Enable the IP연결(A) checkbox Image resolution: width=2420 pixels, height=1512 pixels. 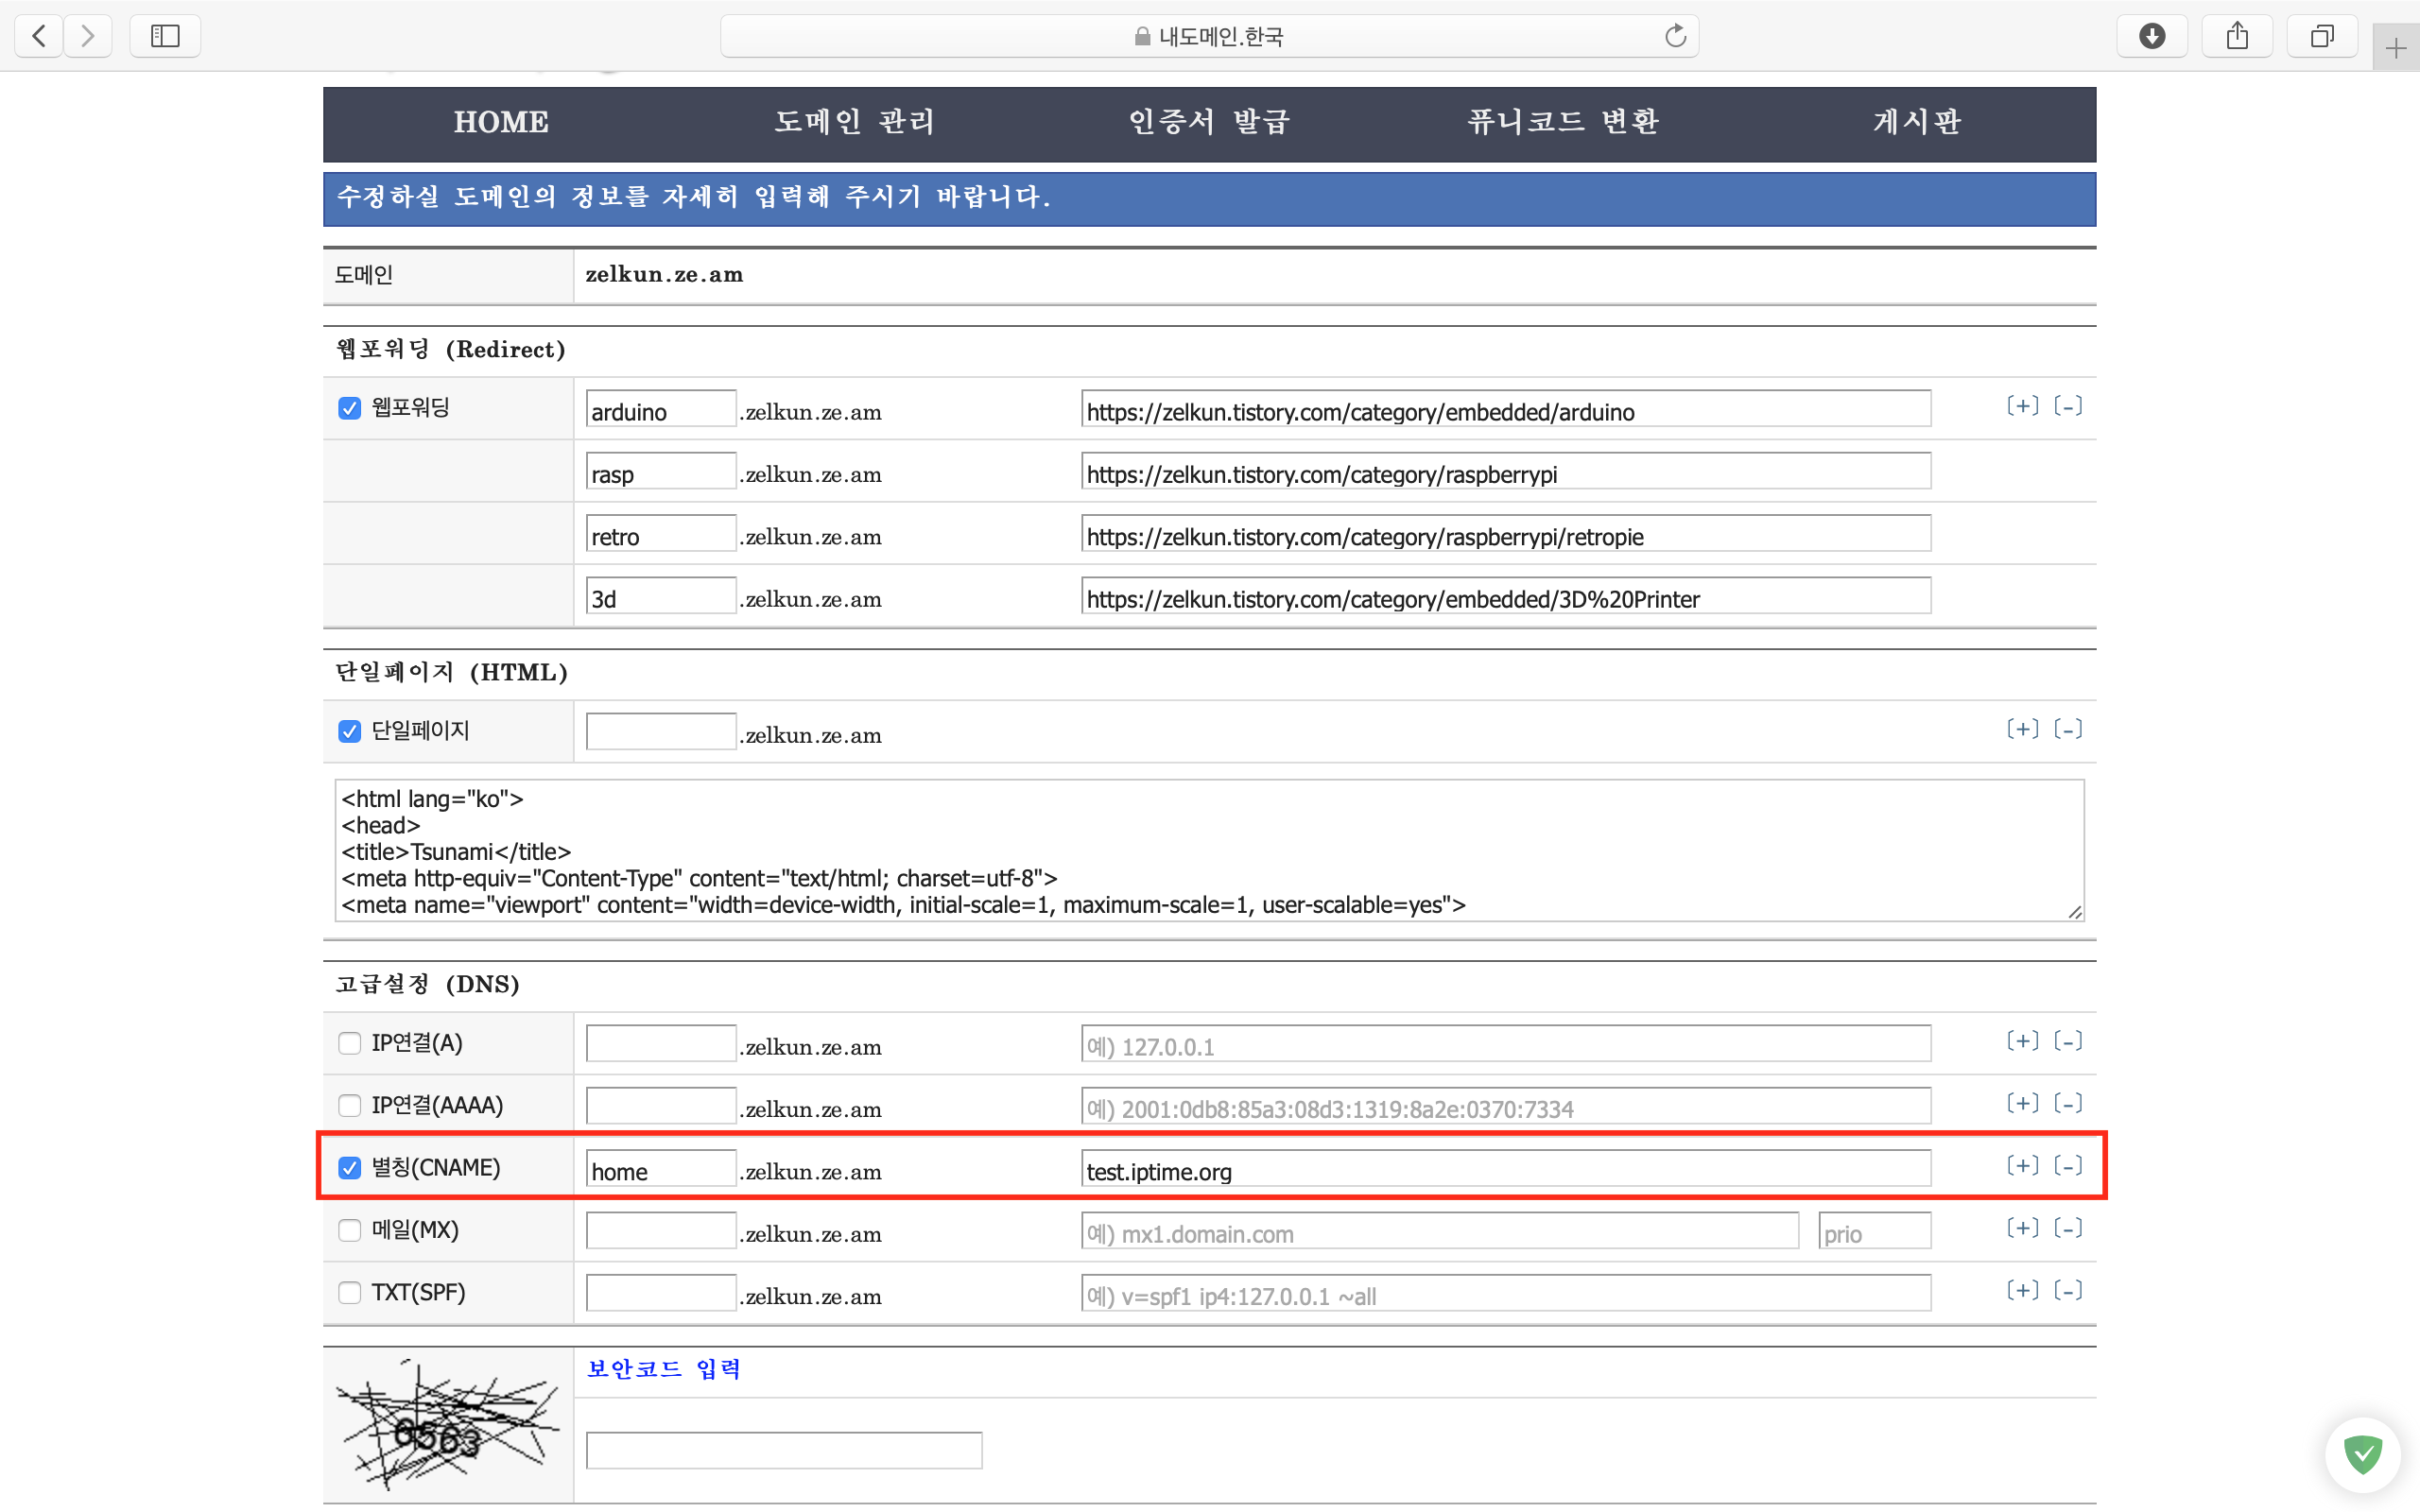(349, 1043)
